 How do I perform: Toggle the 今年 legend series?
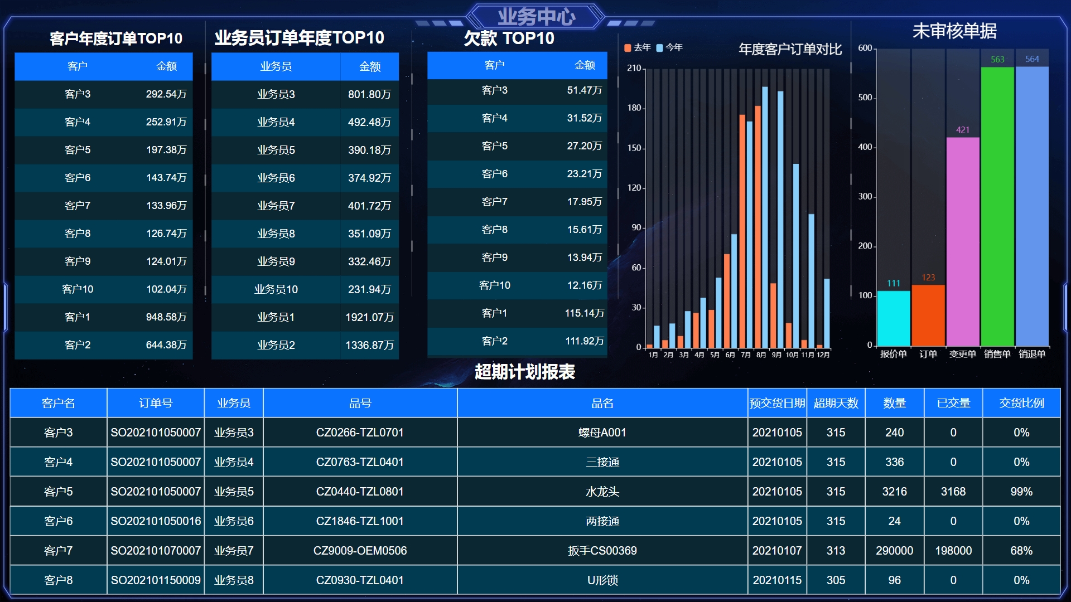[x=669, y=48]
